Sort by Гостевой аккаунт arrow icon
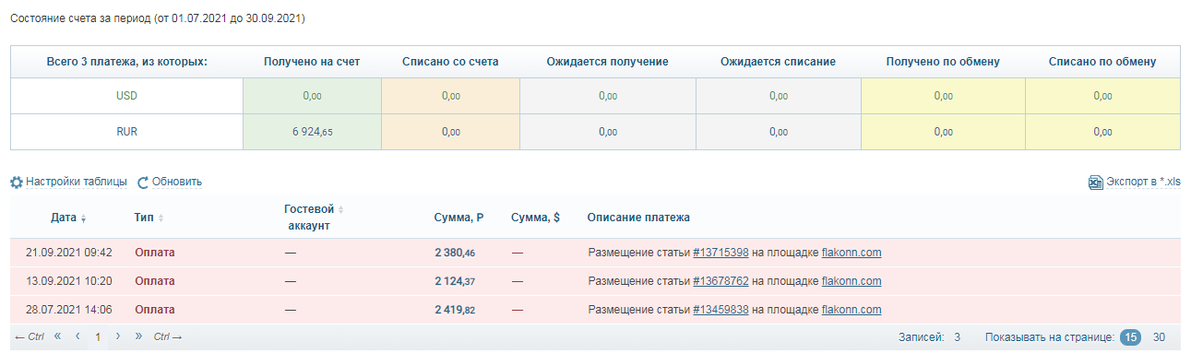The height and width of the screenshot is (354, 1191). [341, 210]
